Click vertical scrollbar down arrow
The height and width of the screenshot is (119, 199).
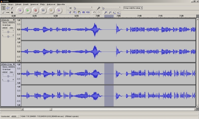pos(198,106)
